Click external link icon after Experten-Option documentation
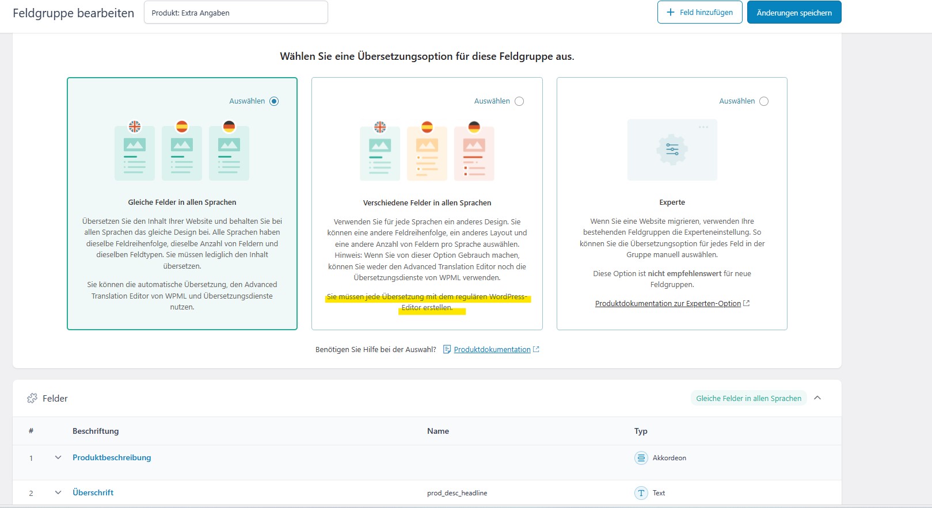Screen dimensions: 932x508 [x=747, y=303]
